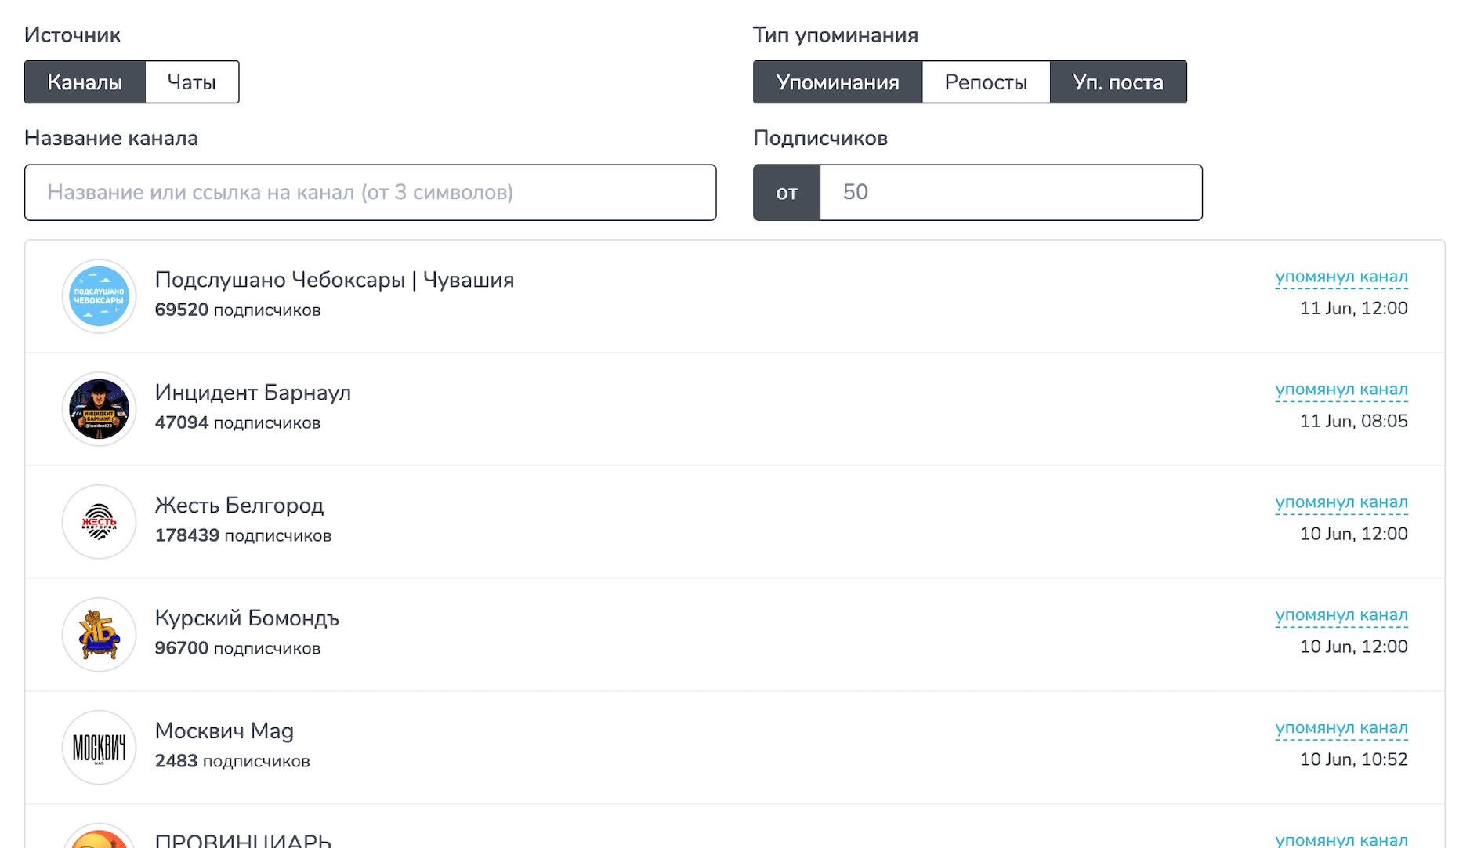Click the 11 Jun, 08:05 timestamp
Screen dimensions: 1470x848
[x=1354, y=422]
